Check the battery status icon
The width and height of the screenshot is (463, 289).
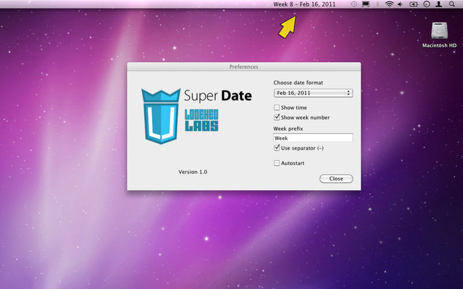pos(413,4)
